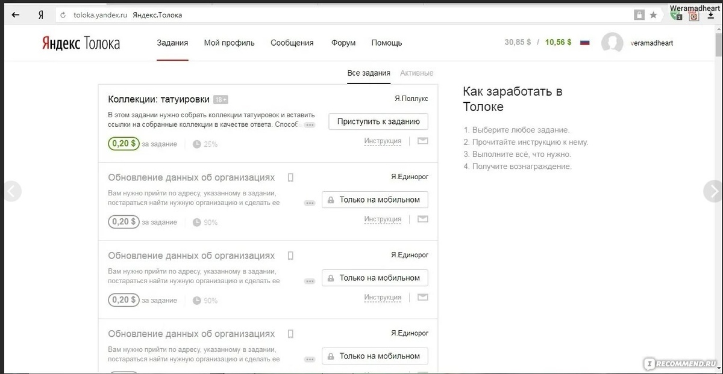Image resolution: width=723 pixels, height=374 pixels.
Task: Expand description of Коллекции: татуировки task
Action: pyautogui.click(x=310, y=125)
